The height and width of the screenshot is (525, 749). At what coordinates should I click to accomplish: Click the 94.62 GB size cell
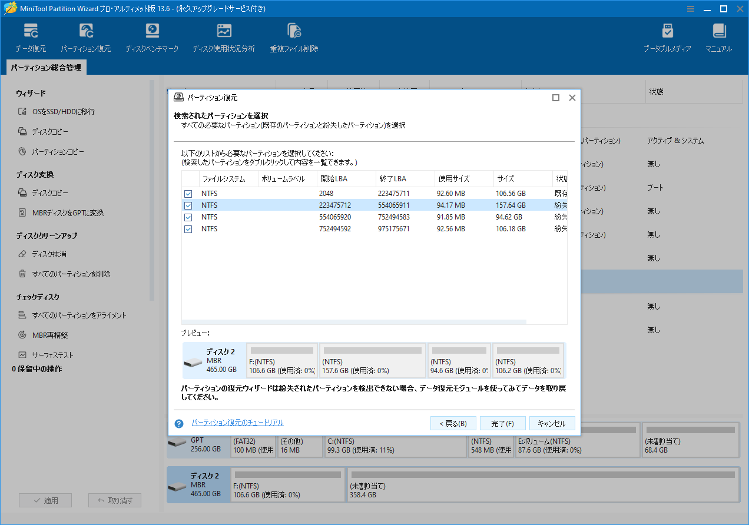click(x=508, y=217)
